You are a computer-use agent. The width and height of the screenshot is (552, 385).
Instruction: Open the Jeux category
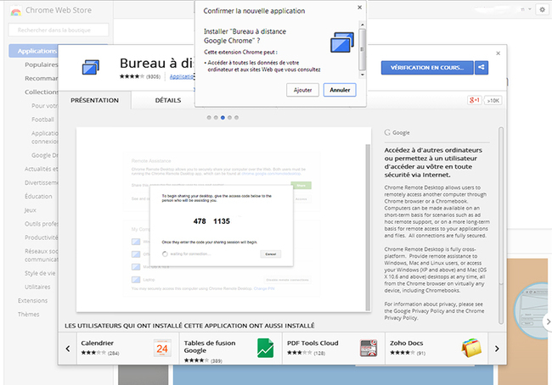(x=31, y=210)
